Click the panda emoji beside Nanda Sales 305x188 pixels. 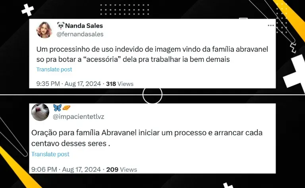coord(61,25)
